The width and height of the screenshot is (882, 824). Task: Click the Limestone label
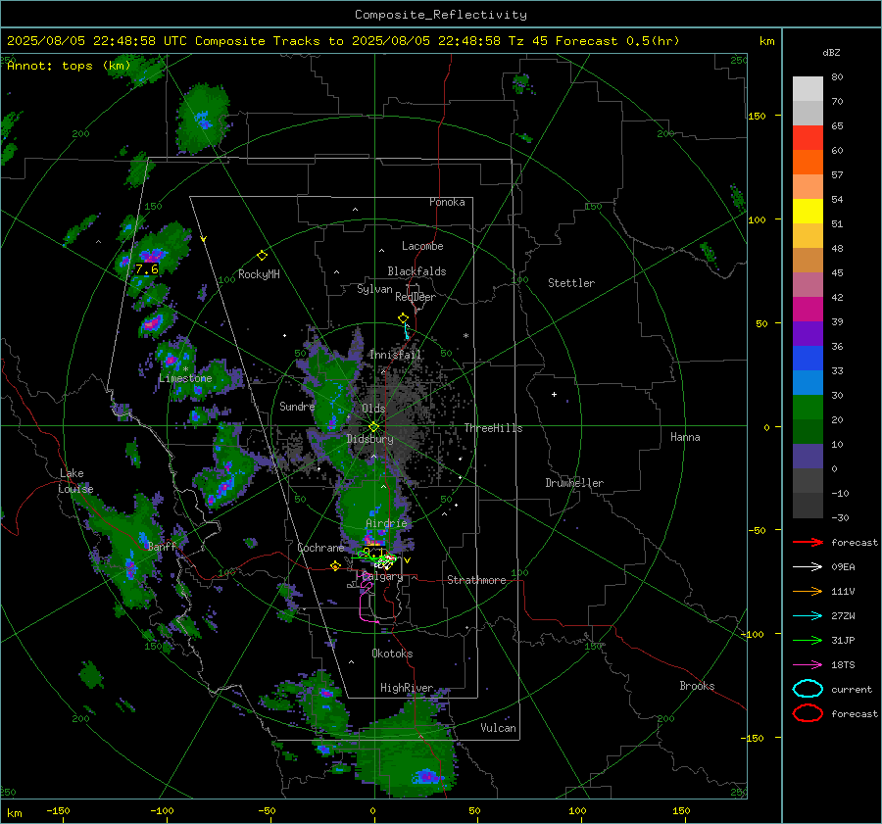pos(185,378)
